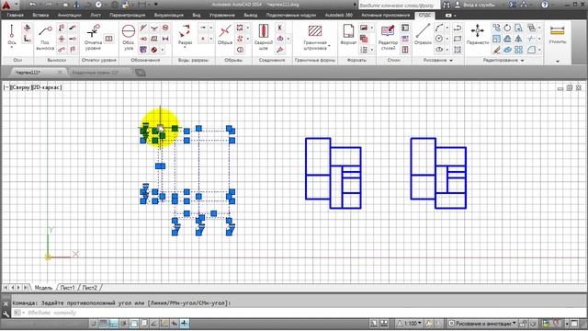Click the command line input field

(x=300, y=313)
